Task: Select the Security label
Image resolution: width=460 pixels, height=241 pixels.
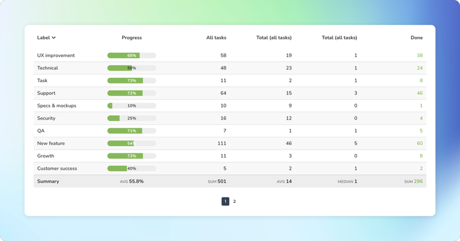Action: pyautogui.click(x=46, y=118)
